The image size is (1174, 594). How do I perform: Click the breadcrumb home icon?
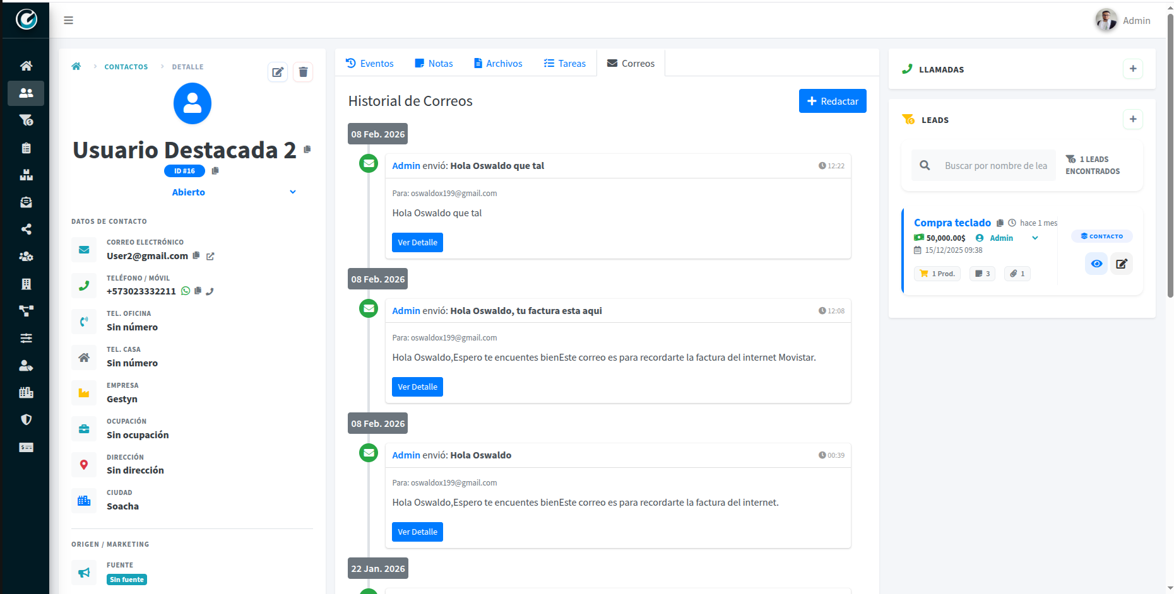pyautogui.click(x=76, y=66)
